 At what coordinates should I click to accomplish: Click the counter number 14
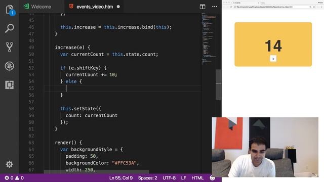(273, 46)
